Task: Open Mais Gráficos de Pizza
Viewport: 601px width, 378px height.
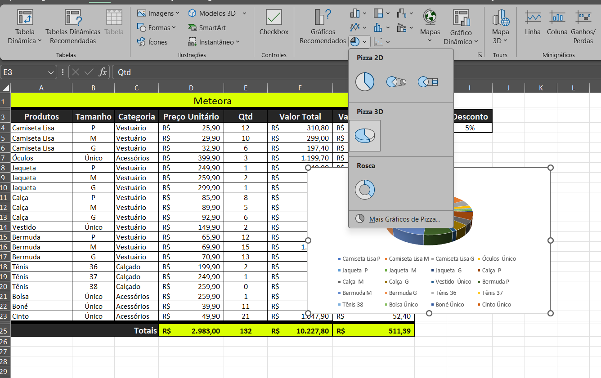Action: [x=401, y=219]
